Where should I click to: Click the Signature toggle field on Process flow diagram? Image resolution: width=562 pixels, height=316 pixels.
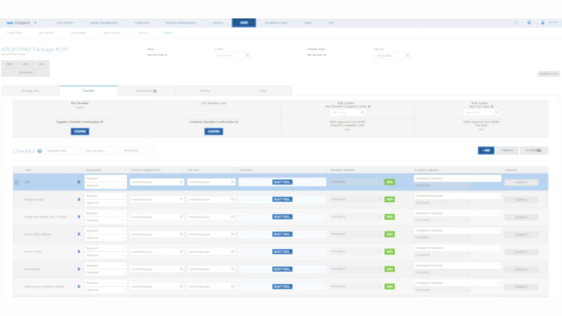click(105, 238)
